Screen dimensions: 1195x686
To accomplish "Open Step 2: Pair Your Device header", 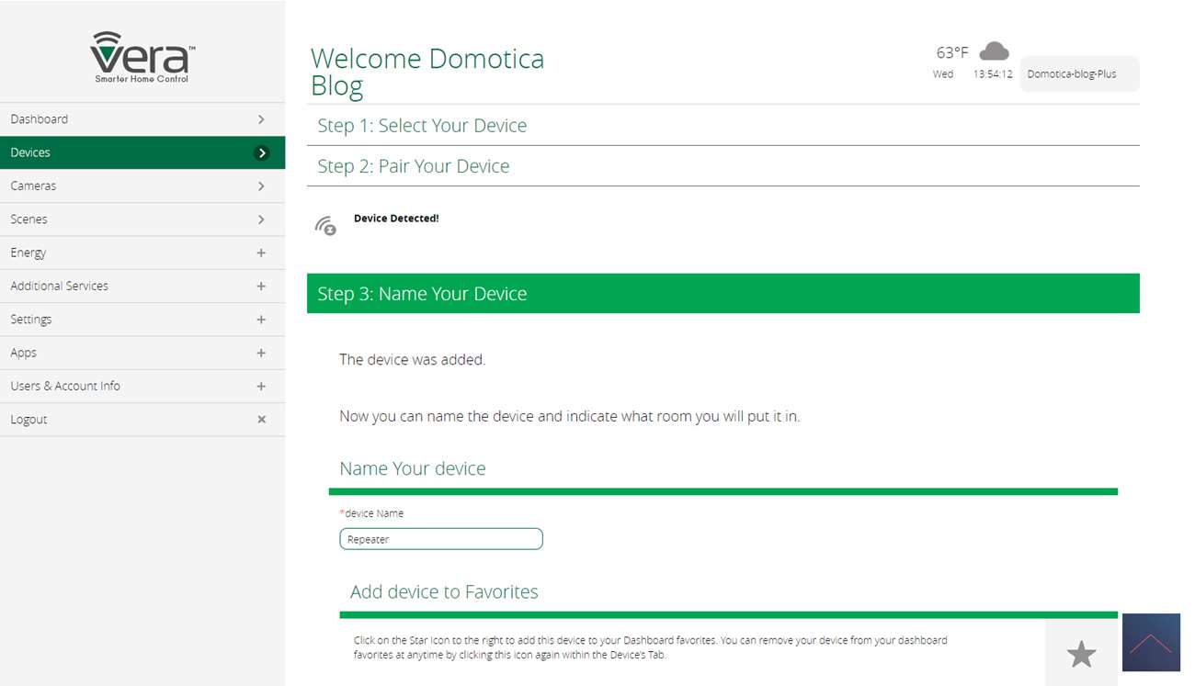I will tap(414, 166).
